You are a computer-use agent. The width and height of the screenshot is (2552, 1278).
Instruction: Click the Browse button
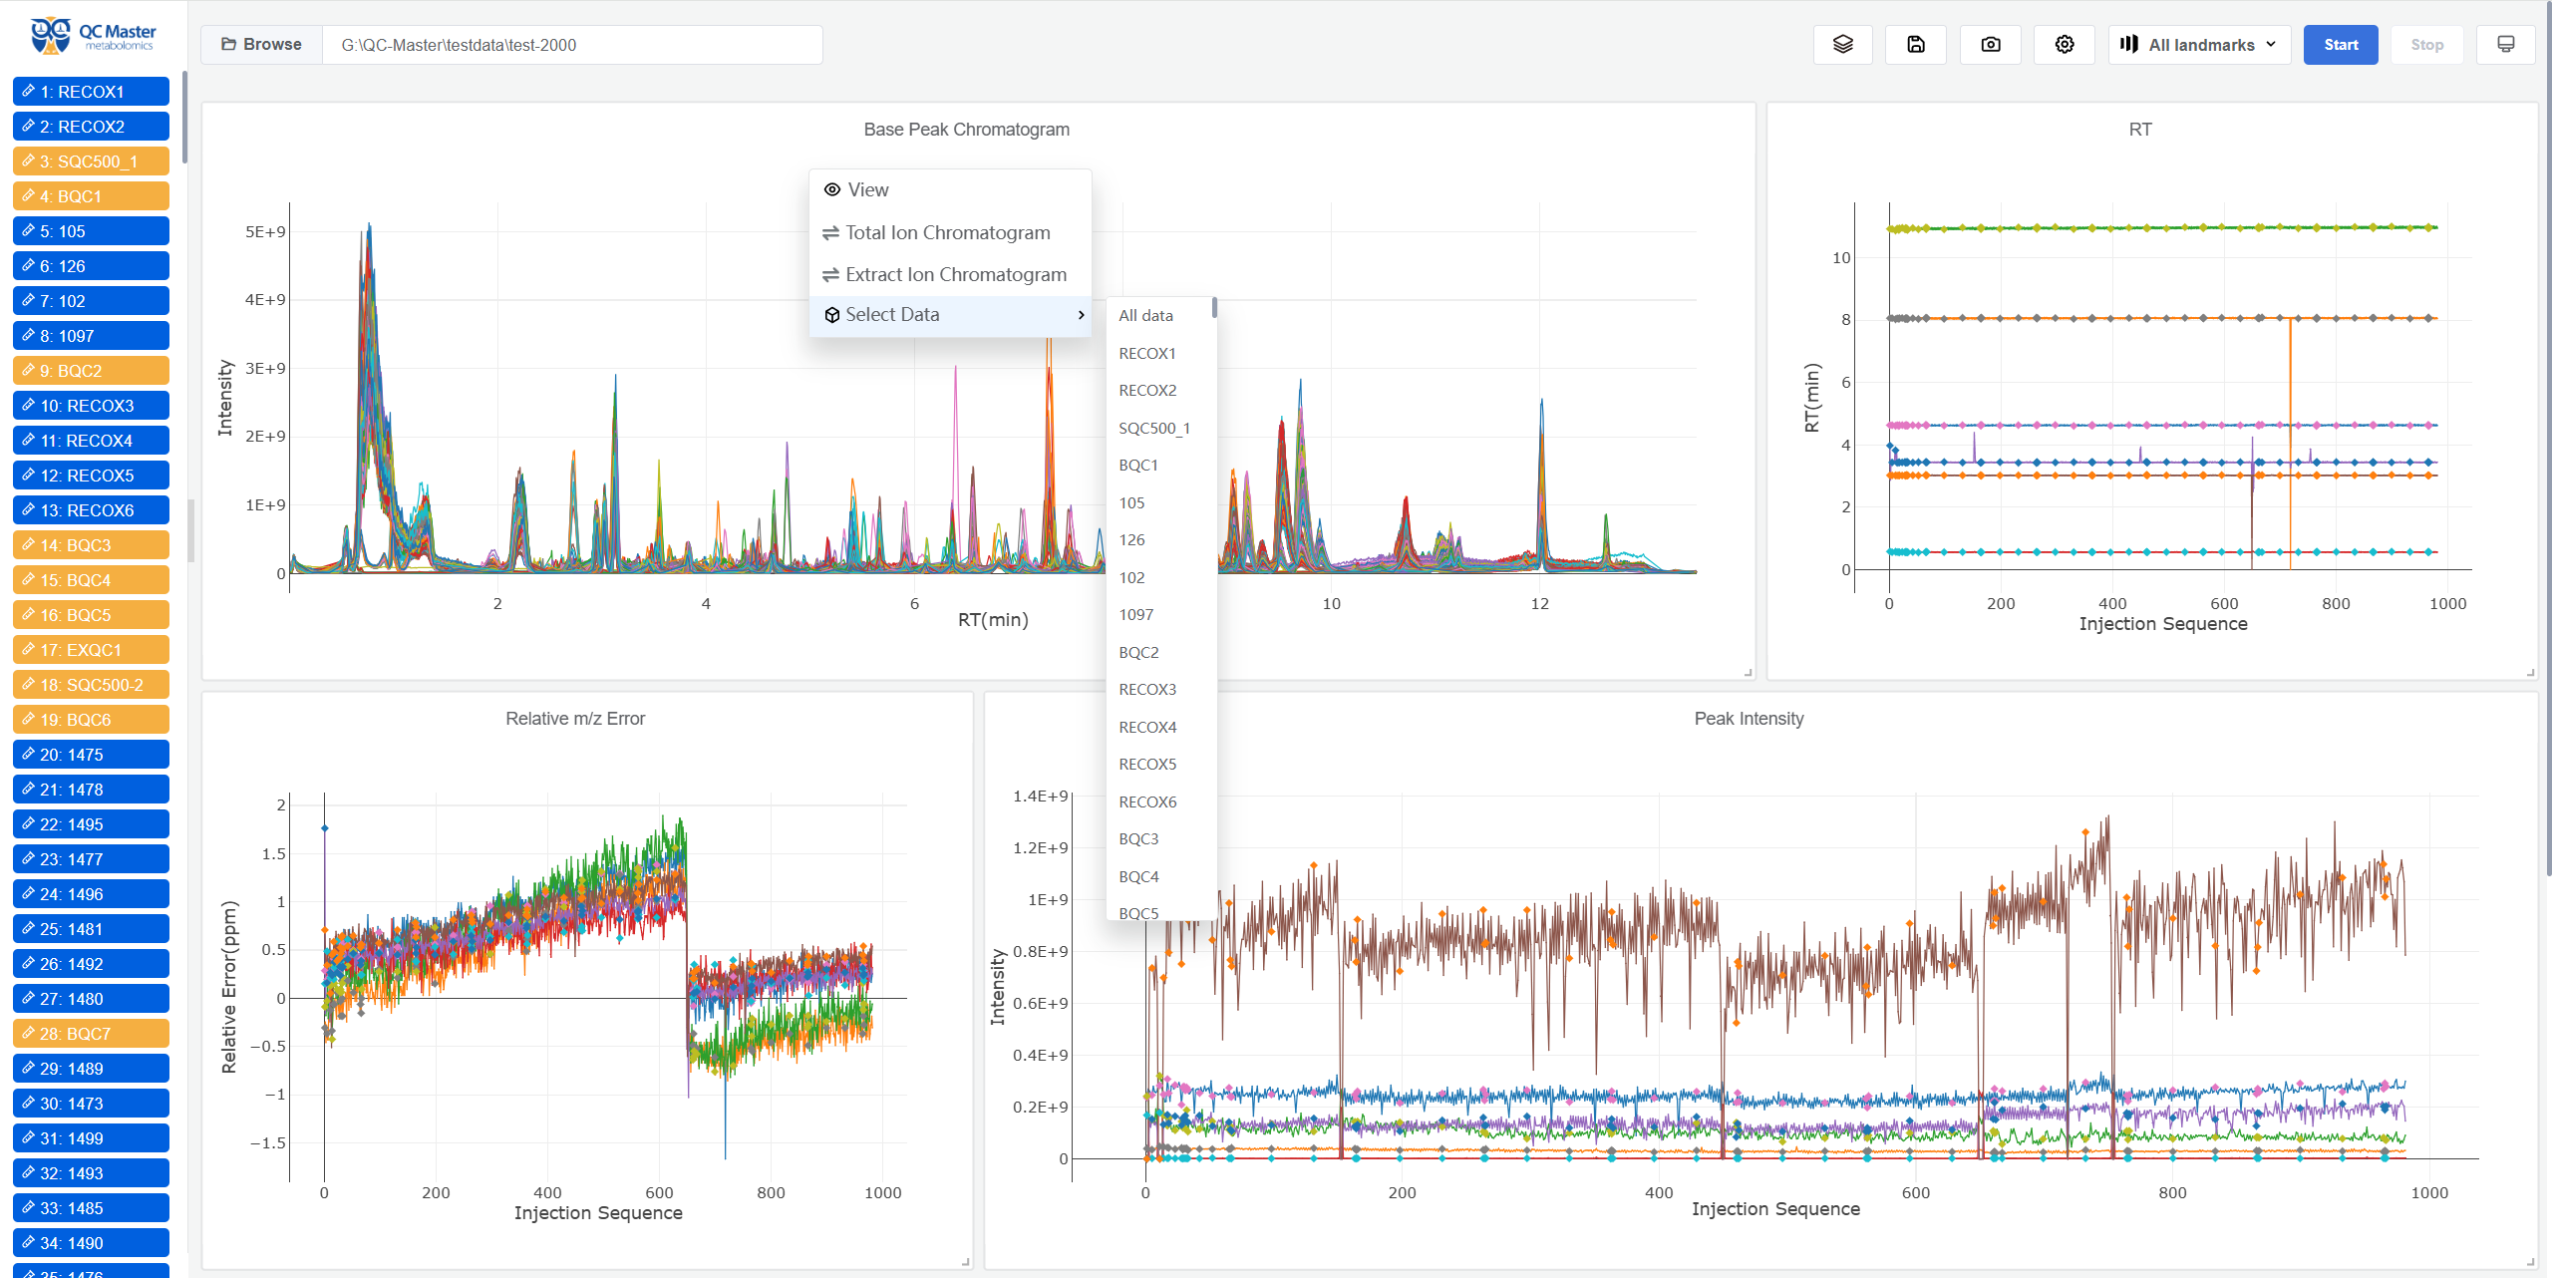(x=261, y=44)
